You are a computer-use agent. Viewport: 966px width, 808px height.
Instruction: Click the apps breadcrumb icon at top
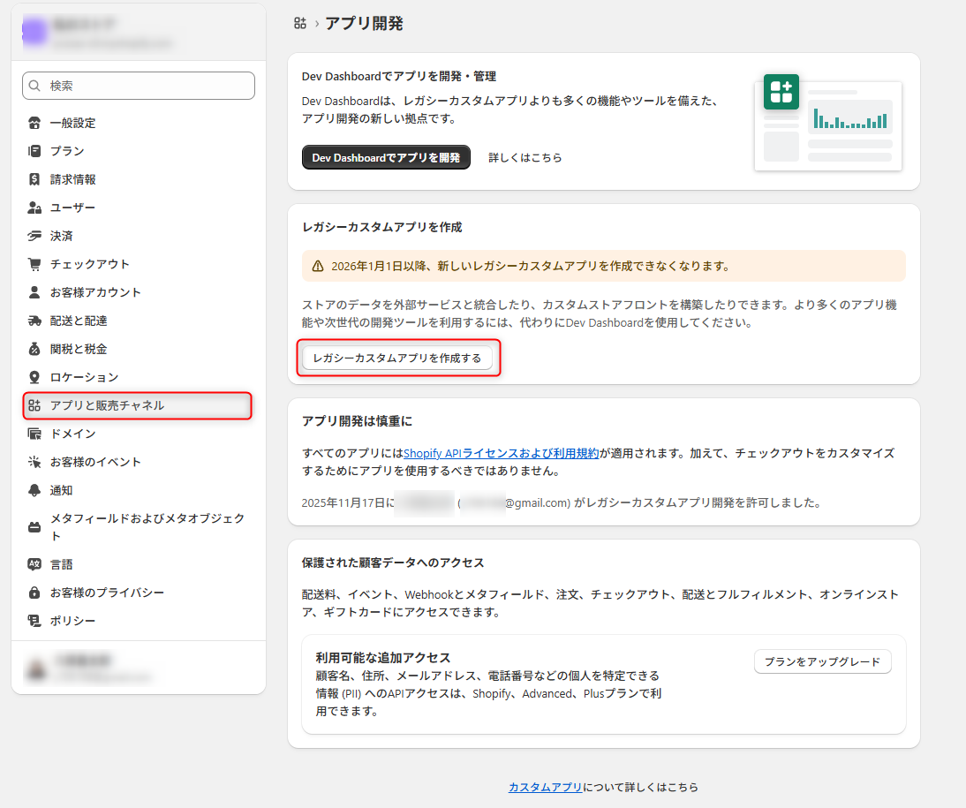click(x=300, y=24)
